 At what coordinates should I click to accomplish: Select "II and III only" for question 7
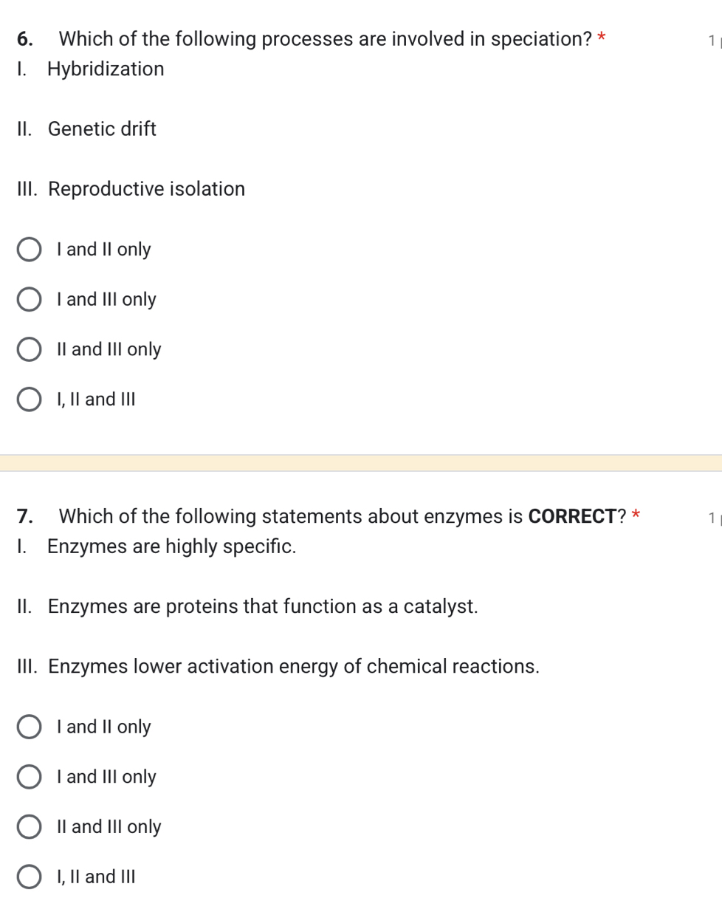(30, 826)
